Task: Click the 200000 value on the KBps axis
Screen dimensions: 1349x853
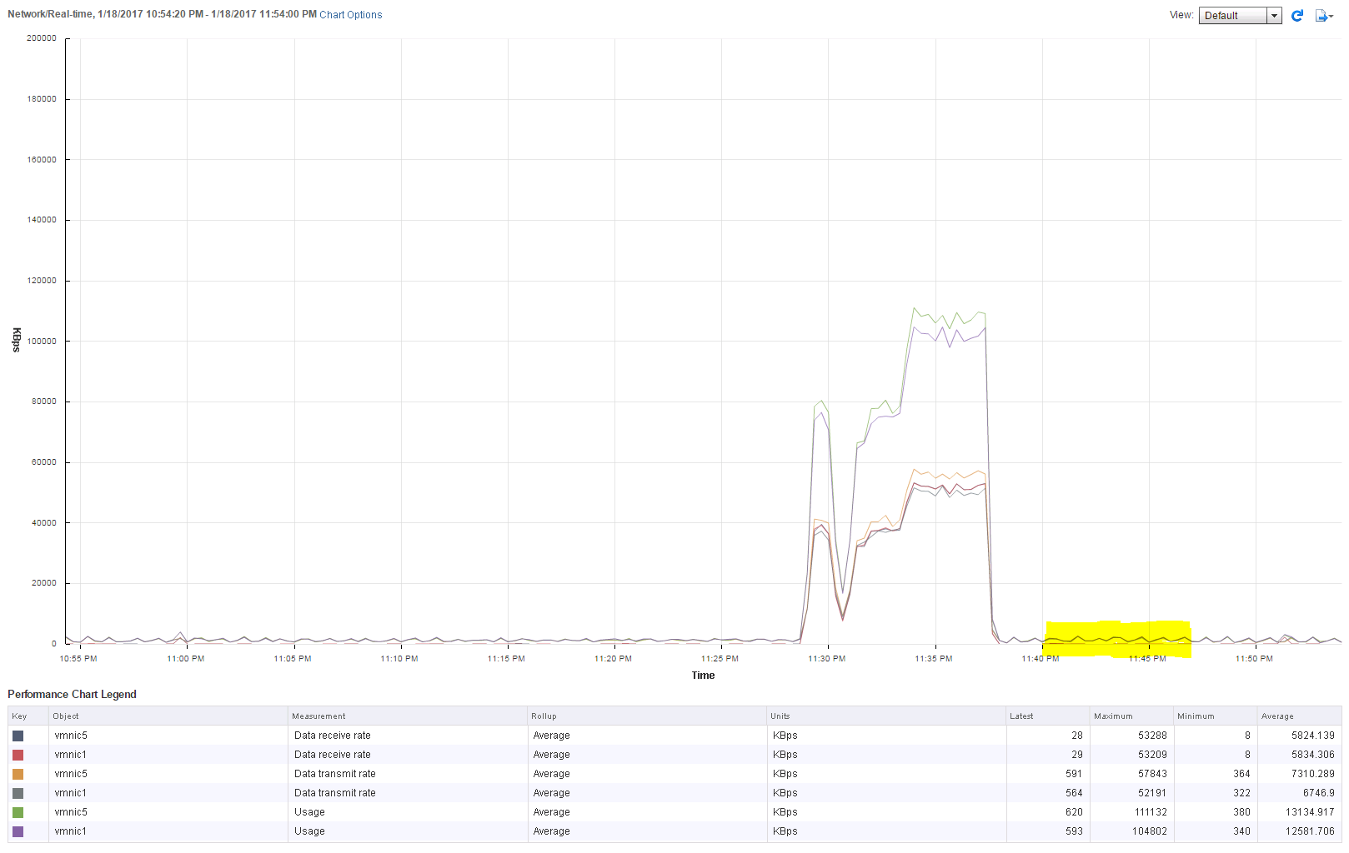Action: [42, 38]
